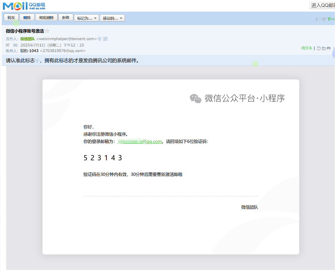This screenshot has height=274, width=335.
Task: Open the 标记为... dropdown
Action: pos(87,18)
